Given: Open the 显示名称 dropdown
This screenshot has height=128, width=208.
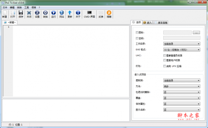Looking at the screenshot, I should point(182,110).
